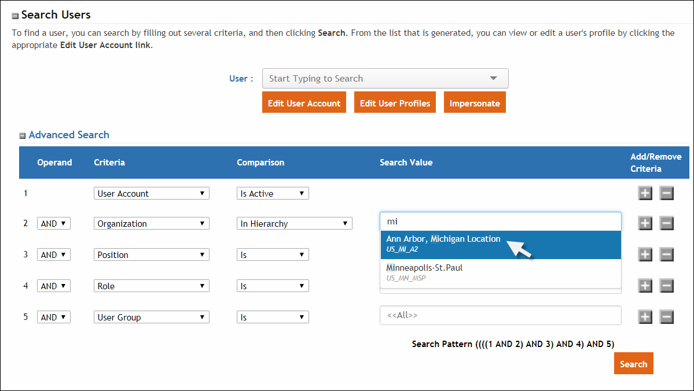Image resolution: width=694 pixels, height=391 pixels.
Task: Click the User Group search value field
Action: [500, 316]
